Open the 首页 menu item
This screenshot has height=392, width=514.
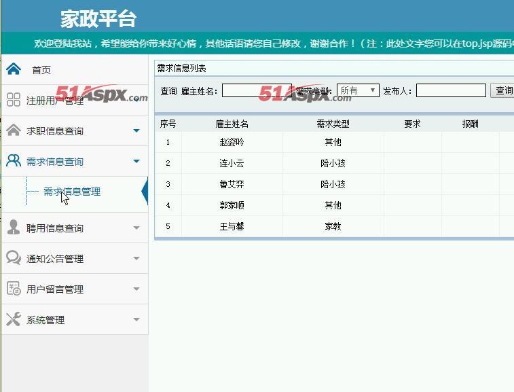[41, 70]
